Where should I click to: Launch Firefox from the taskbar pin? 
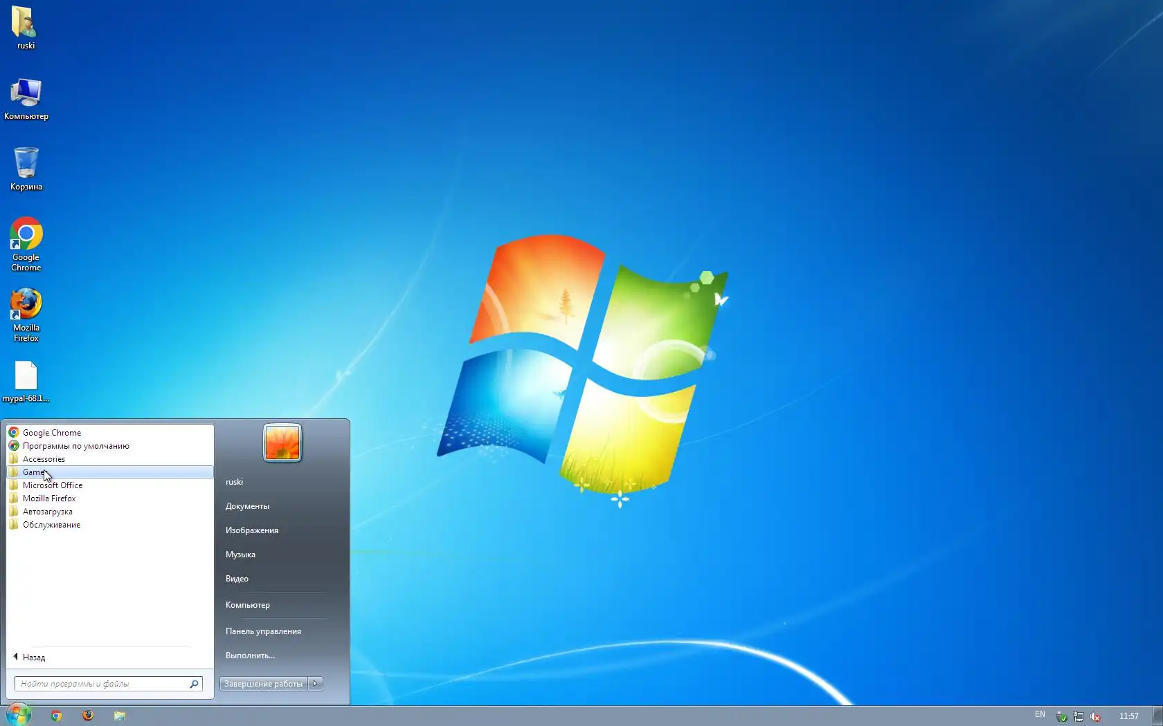(88, 716)
